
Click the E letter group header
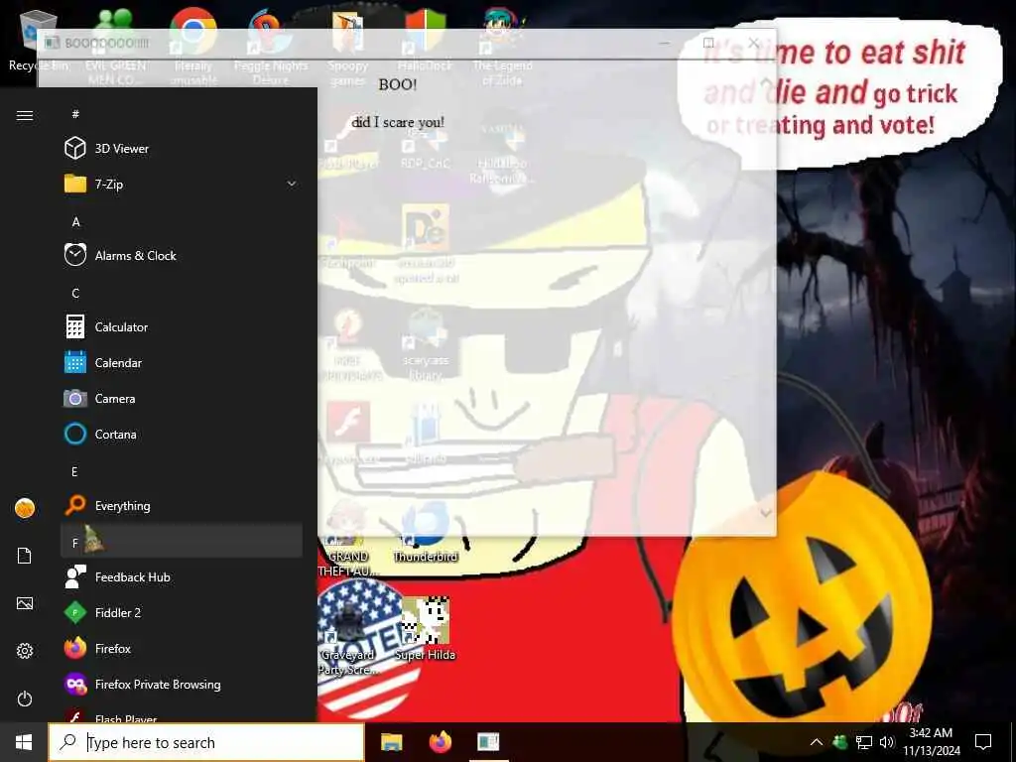182,471
